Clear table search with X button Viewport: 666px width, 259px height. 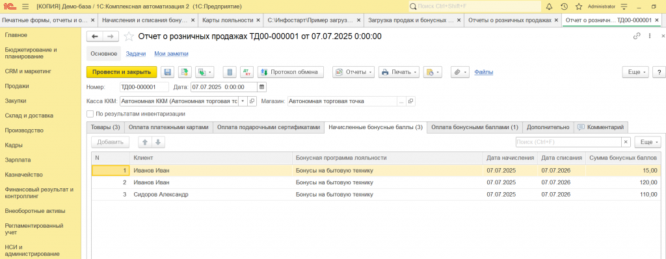point(626,142)
